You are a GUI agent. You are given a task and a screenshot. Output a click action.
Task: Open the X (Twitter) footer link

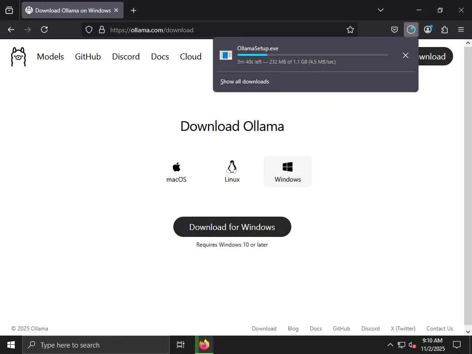(x=403, y=328)
